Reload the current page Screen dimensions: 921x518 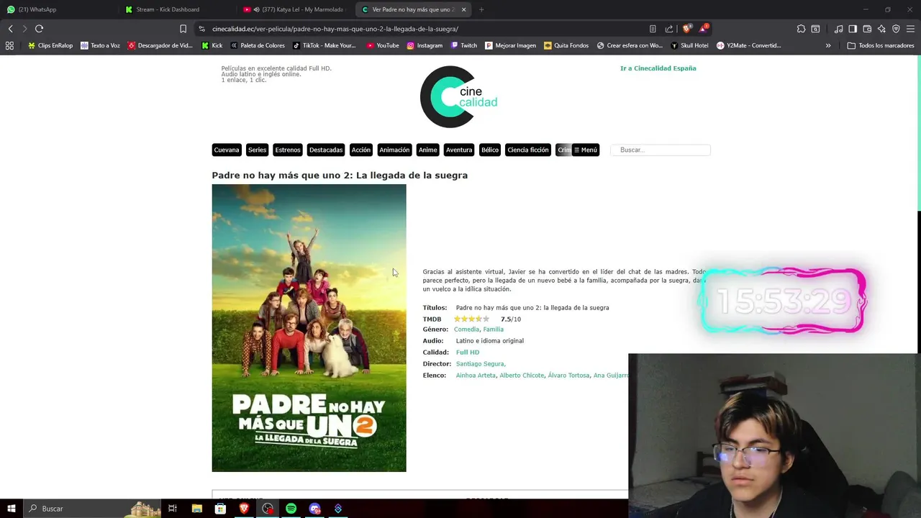pyautogui.click(x=39, y=29)
